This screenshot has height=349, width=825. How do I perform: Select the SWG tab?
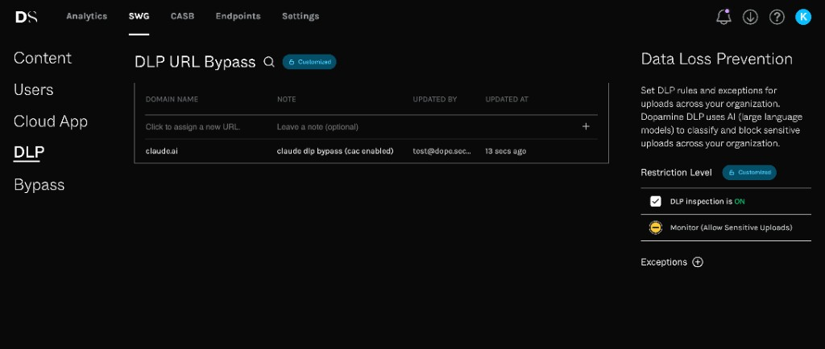[139, 16]
